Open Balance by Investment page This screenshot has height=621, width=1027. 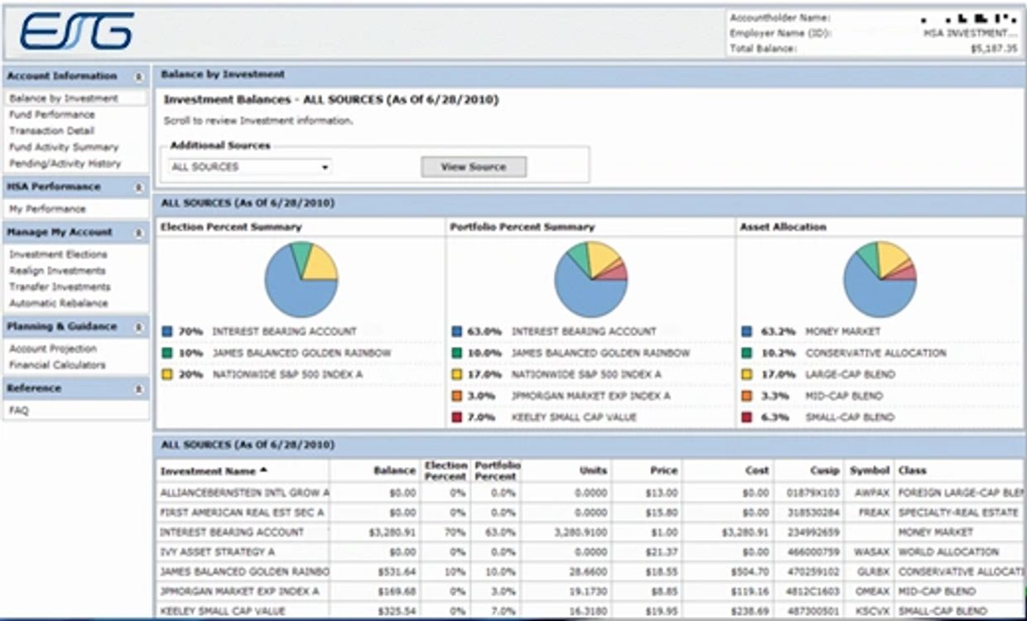(x=64, y=99)
